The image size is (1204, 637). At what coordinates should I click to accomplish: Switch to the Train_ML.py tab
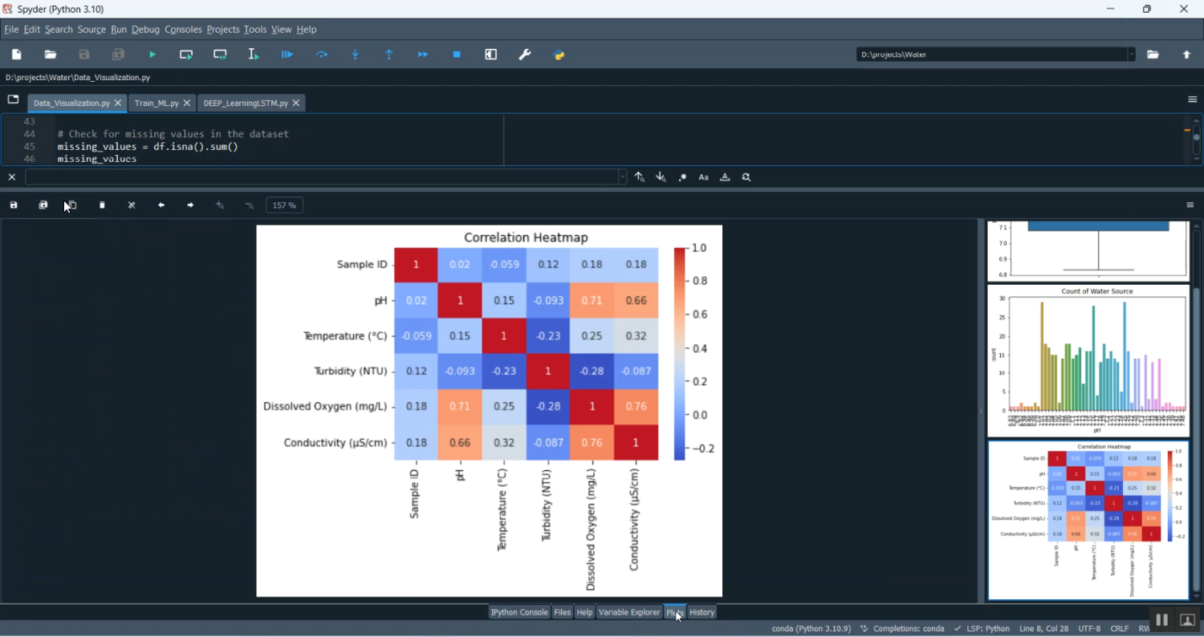click(x=157, y=103)
